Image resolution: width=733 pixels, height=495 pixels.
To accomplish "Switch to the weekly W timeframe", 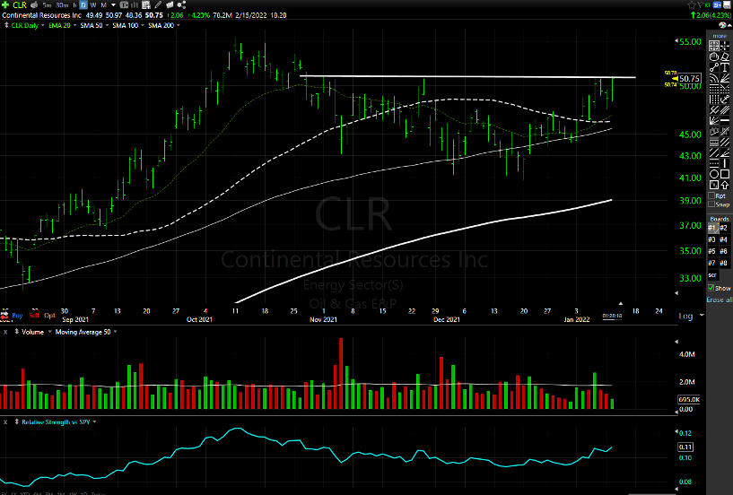I will click(93, 4).
